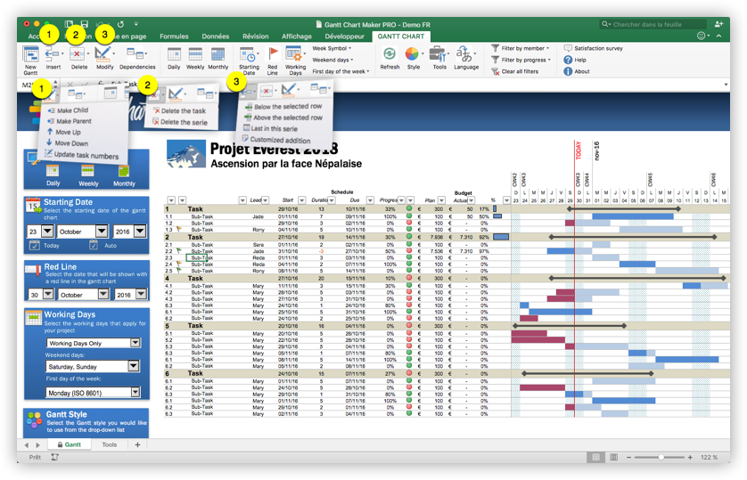The height and width of the screenshot is (480, 747).
Task: Open the Saturday, Sunday weekend dropdown
Action: (134, 366)
